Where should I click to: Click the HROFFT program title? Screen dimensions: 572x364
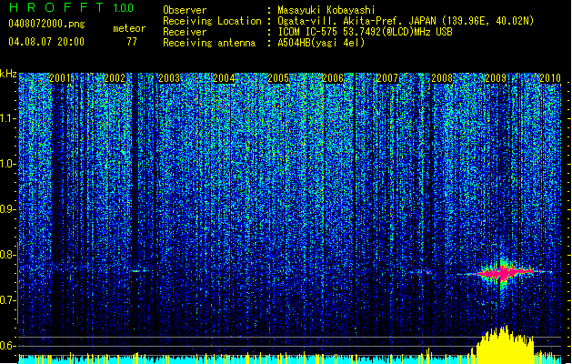point(56,7)
